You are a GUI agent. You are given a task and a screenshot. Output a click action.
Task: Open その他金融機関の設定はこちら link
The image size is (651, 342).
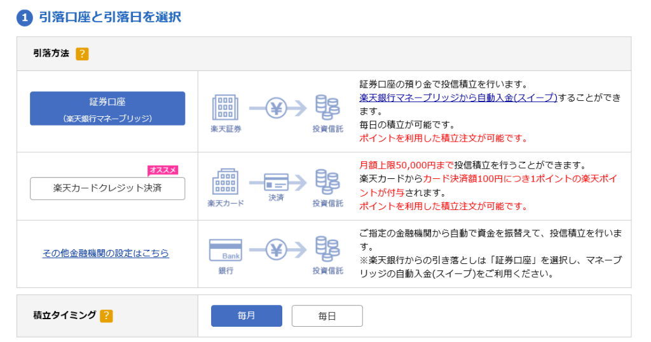click(106, 253)
